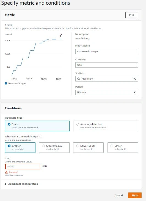Viewport: 146px width, 201px height.
Task: Click the 800 axis label
Action: point(8,67)
